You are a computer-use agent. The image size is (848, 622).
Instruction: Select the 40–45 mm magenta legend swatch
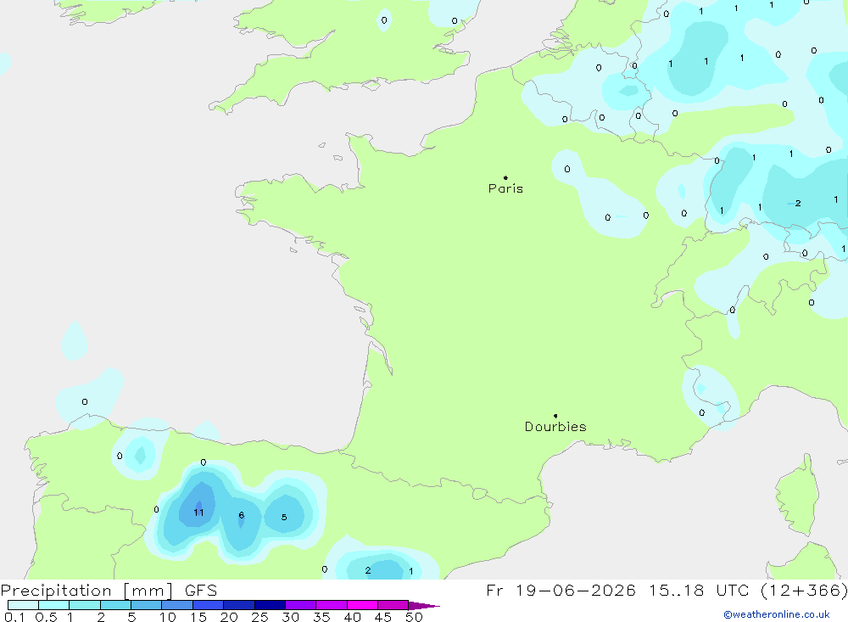tap(362, 605)
